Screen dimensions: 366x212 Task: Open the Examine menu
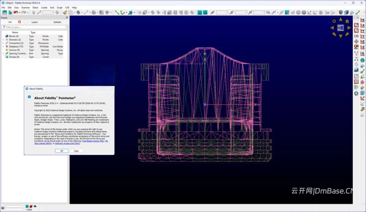pyautogui.click(x=26, y=7)
